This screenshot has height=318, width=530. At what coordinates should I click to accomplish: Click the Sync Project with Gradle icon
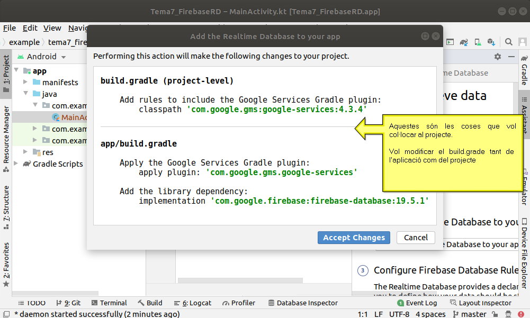coord(464,42)
